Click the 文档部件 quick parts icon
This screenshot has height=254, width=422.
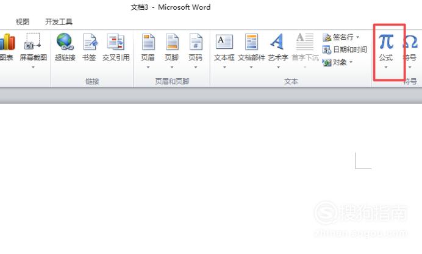coord(251,42)
